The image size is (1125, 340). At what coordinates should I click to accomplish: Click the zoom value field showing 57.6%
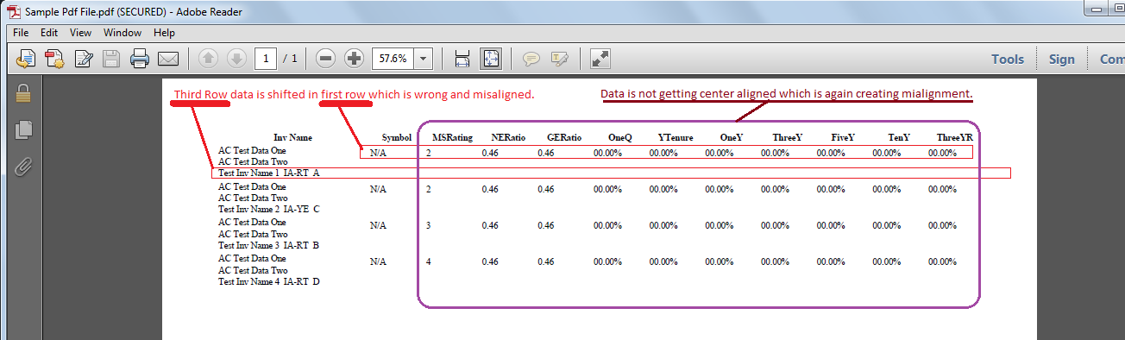pos(393,59)
